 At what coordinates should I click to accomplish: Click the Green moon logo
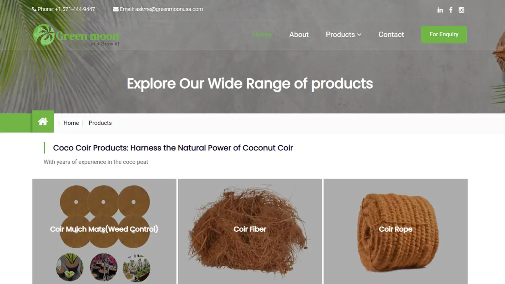coord(76,35)
